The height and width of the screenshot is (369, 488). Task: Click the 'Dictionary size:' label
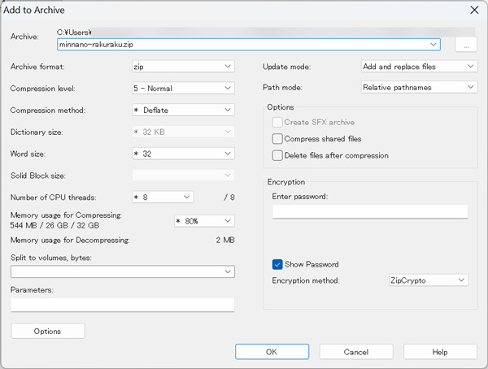point(37,132)
